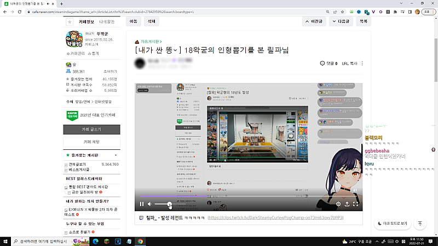
Task: Open the taskbar weather widget
Action: click(356, 242)
